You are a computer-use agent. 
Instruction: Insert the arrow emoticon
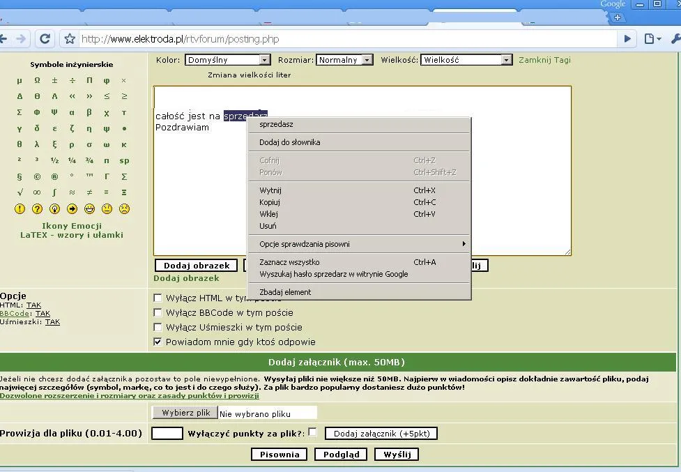click(72, 208)
